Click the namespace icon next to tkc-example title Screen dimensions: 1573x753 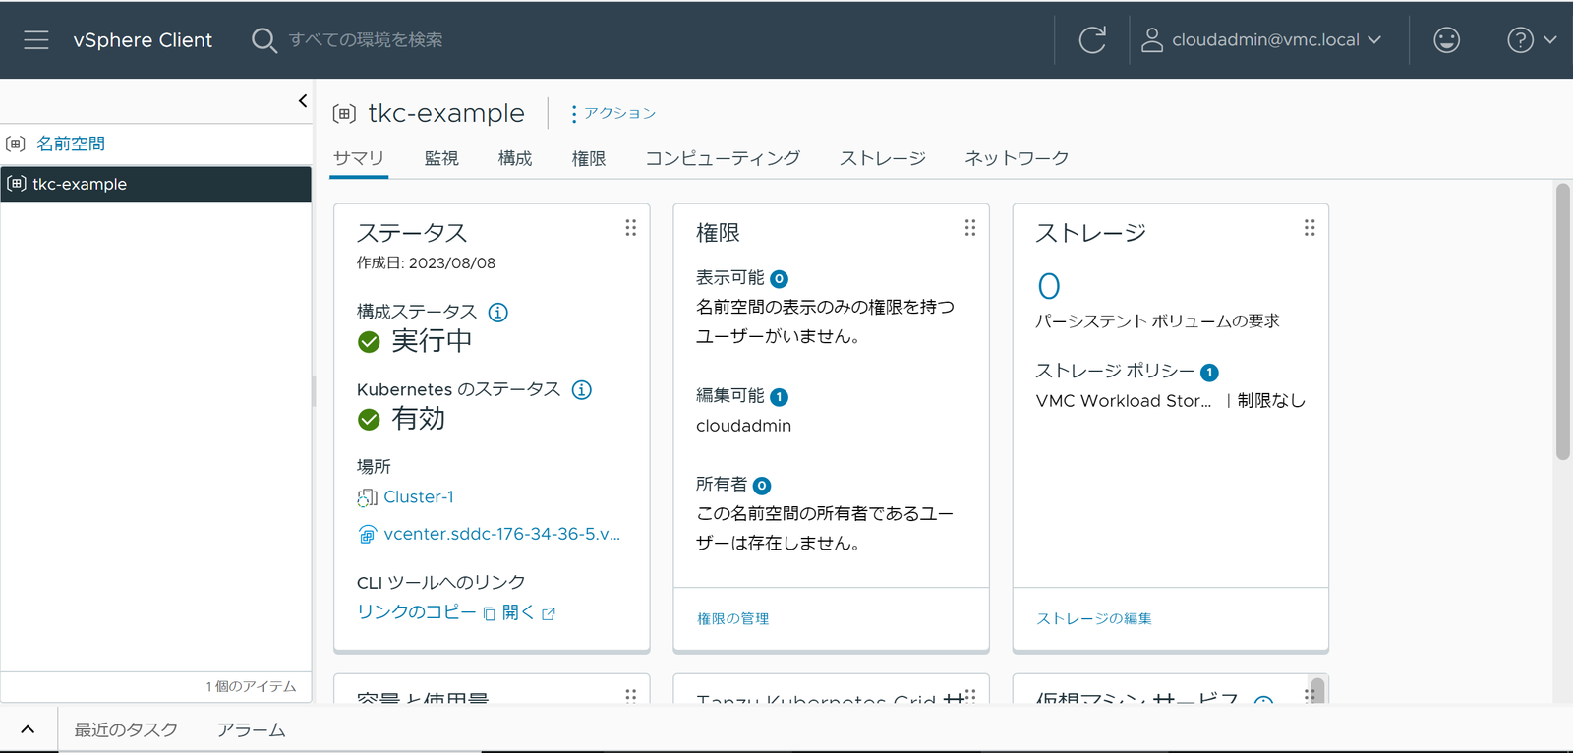point(344,114)
